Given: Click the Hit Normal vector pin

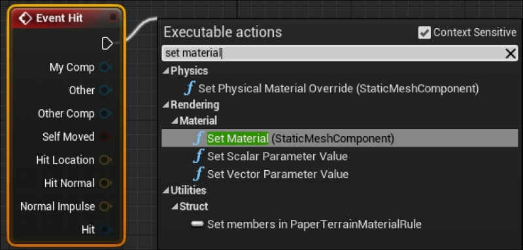Looking at the screenshot, I should 105,183.
